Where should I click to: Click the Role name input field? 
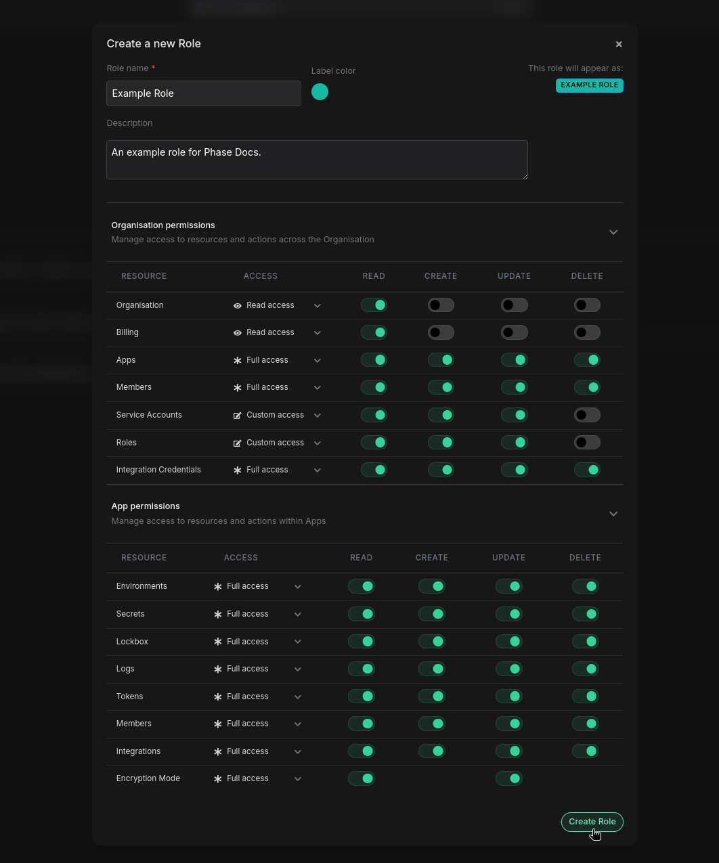(204, 93)
